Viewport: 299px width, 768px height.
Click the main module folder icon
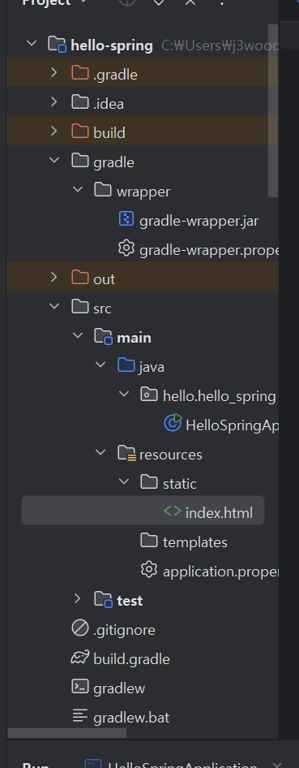104,337
